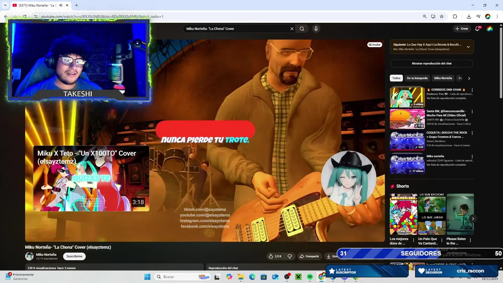Open Microsoft Edge from the taskbar
Viewport: 503px width, 283px height.
(x=252, y=277)
